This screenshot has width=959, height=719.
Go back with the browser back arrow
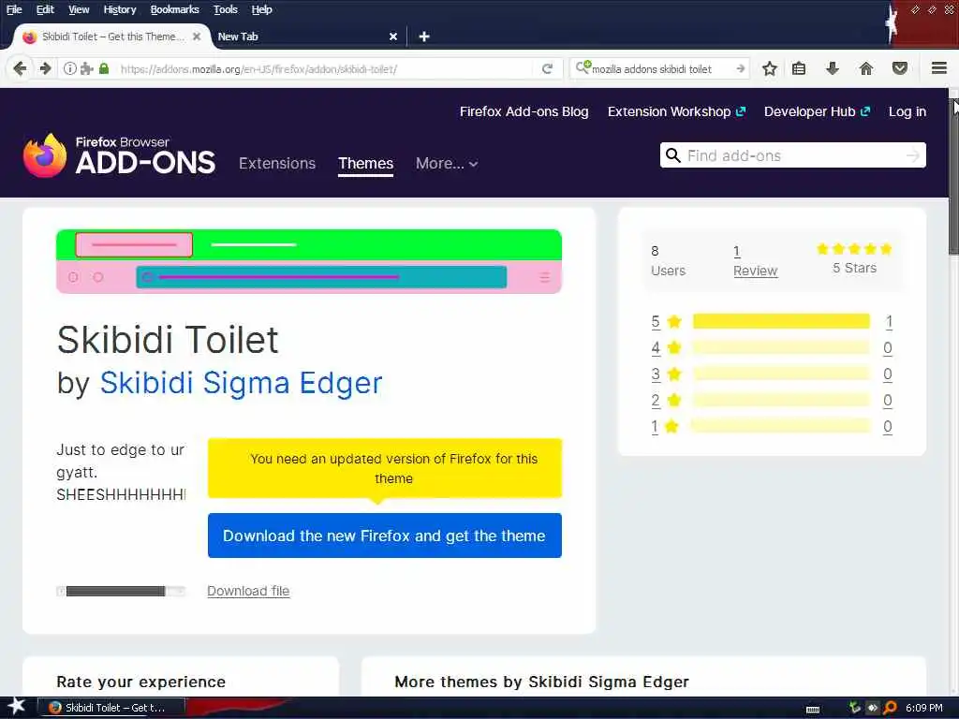[x=20, y=68]
